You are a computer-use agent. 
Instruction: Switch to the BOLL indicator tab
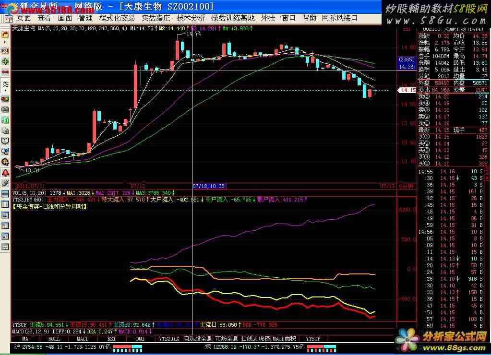point(54,339)
